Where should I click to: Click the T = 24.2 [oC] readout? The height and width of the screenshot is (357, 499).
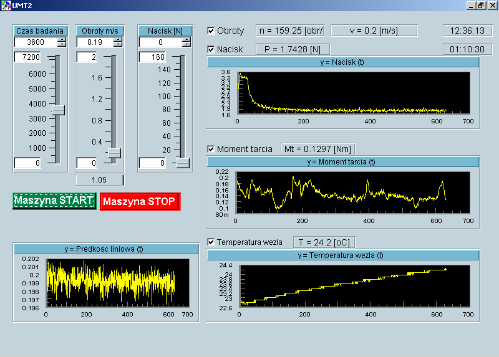324,242
